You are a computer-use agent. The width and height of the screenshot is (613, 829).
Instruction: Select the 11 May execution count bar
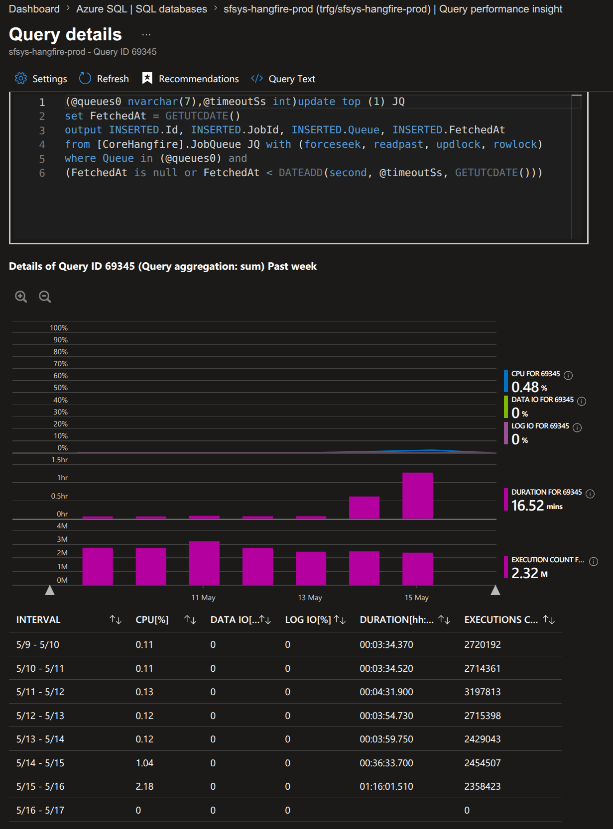(204, 563)
